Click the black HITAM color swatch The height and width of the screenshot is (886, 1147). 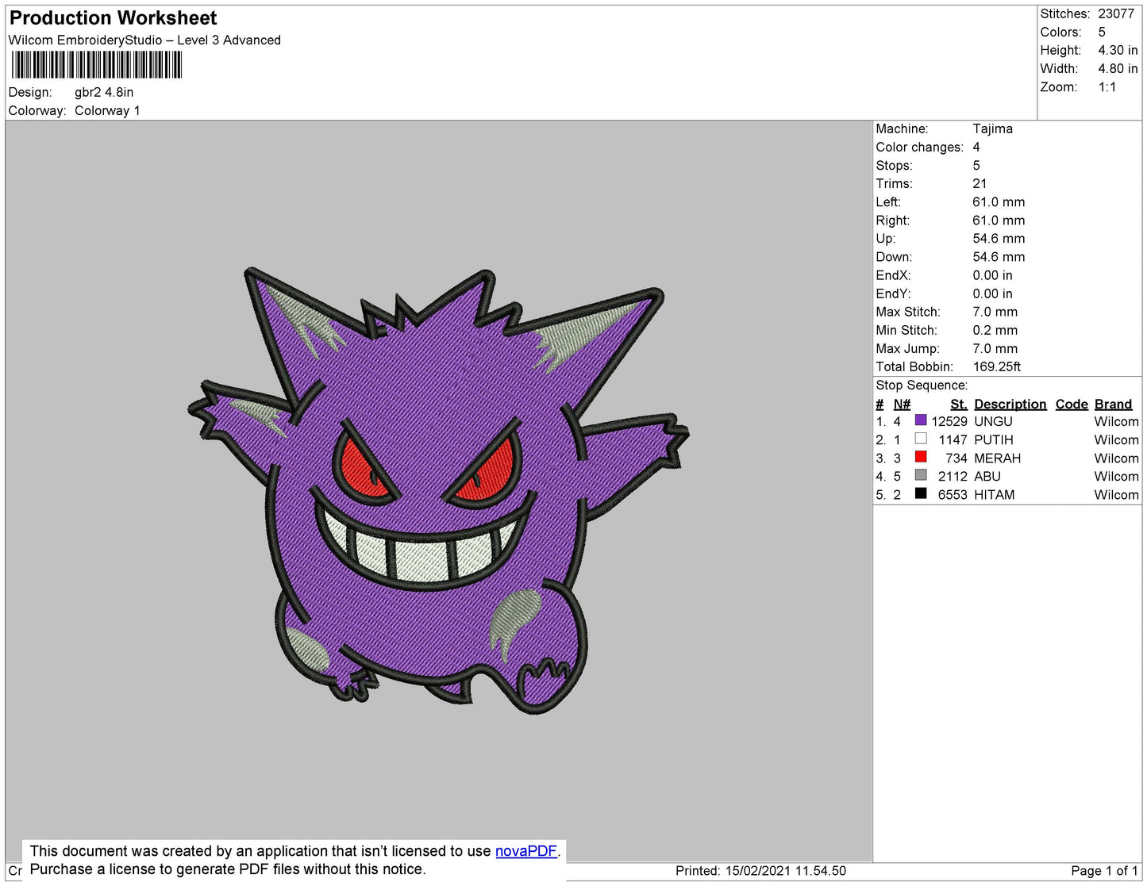coord(921,493)
